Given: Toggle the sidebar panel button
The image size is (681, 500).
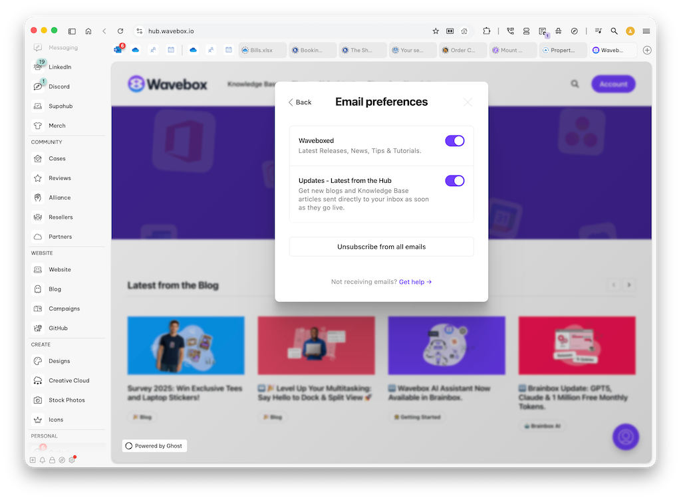Looking at the screenshot, I should click(72, 31).
